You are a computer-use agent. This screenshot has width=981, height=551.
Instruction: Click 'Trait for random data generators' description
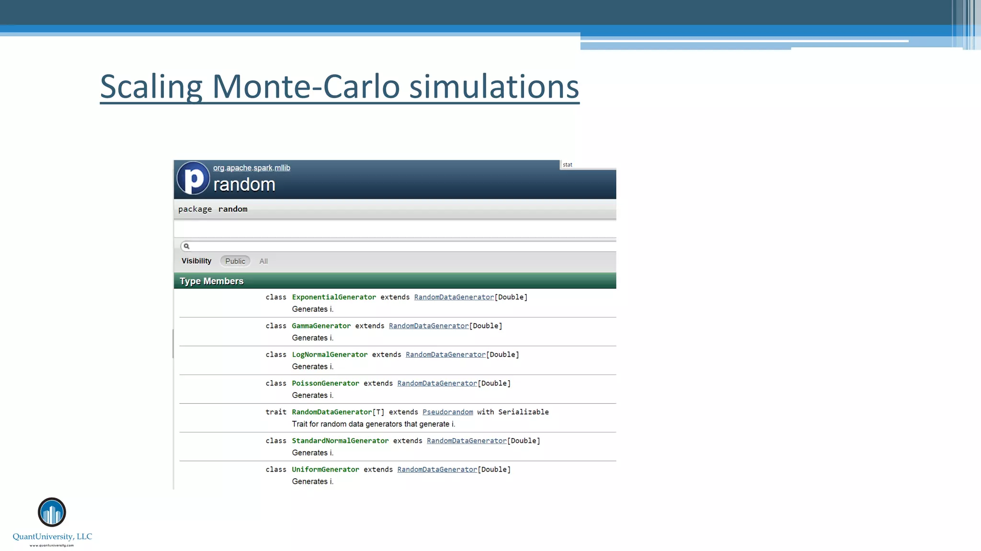point(374,424)
